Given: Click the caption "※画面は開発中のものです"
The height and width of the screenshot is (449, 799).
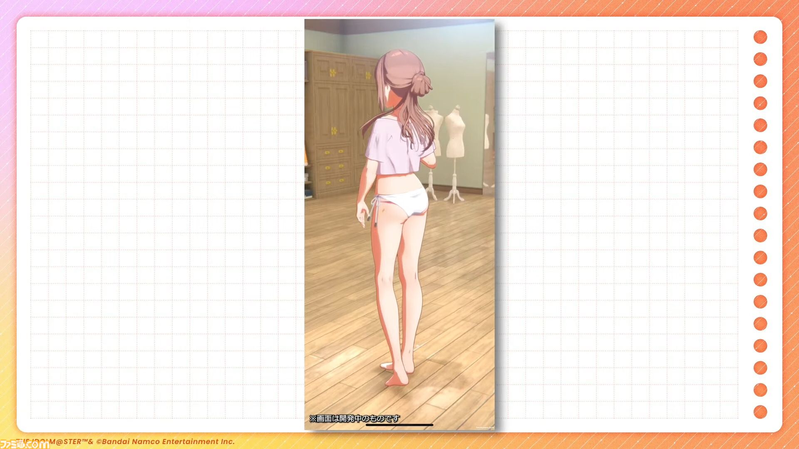Looking at the screenshot, I should (x=354, y=418).
